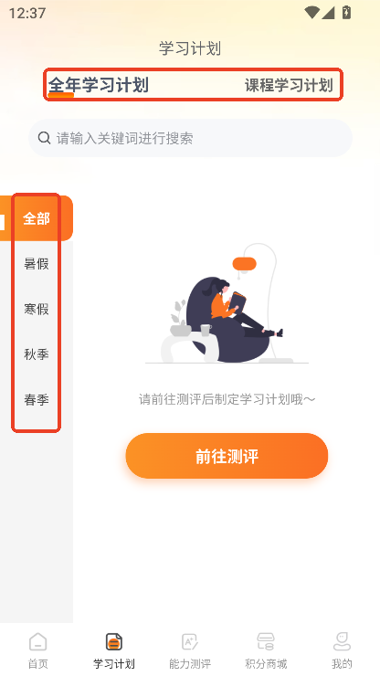Click the search magnifier icon

point(44,138)
